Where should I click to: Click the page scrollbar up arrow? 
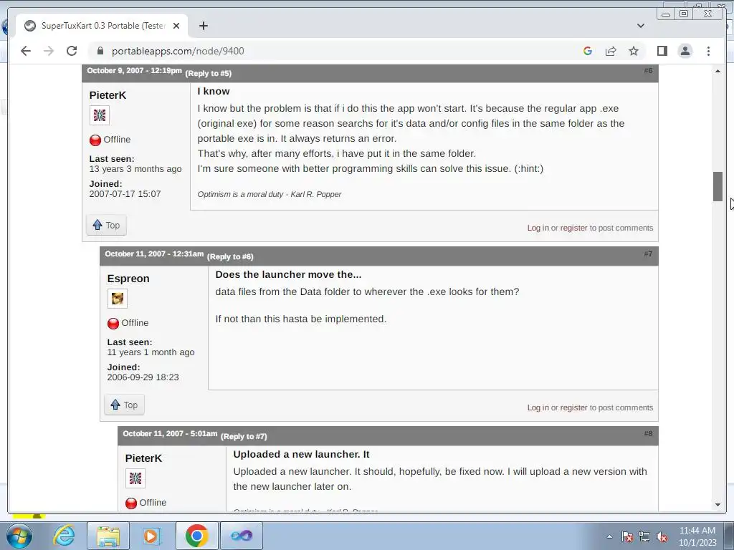click(718, 71)
